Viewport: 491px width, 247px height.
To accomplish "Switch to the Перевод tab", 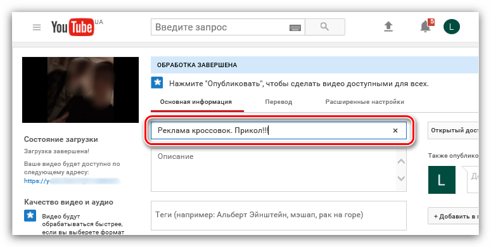I will [x=278, y=102].
